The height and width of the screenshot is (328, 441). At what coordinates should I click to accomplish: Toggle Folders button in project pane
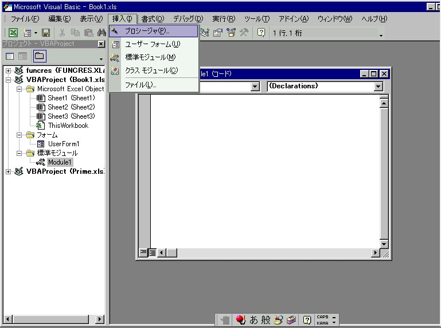(40, 56)
